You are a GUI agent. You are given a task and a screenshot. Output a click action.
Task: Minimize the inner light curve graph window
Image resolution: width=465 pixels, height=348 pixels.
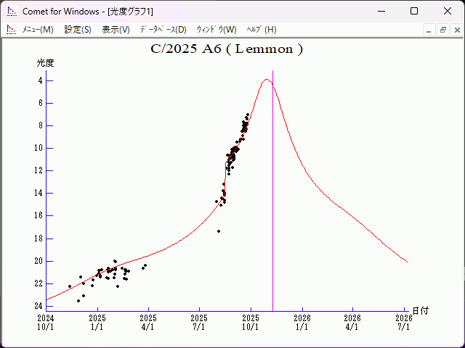point(429,30)
